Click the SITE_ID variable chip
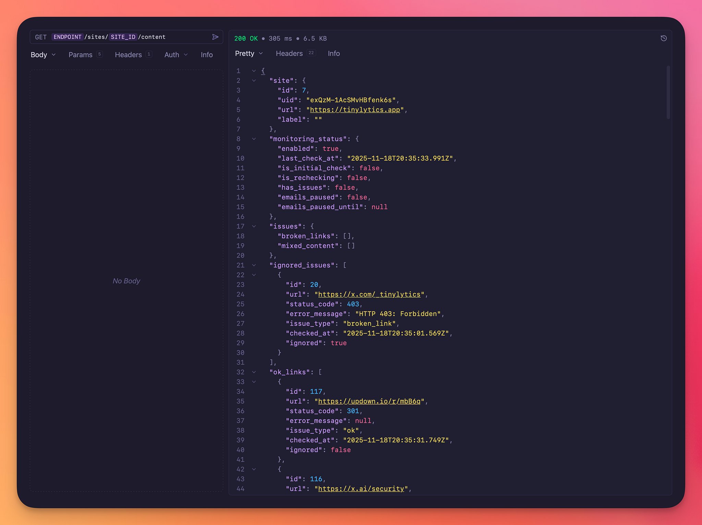 [x=123, y=37]
